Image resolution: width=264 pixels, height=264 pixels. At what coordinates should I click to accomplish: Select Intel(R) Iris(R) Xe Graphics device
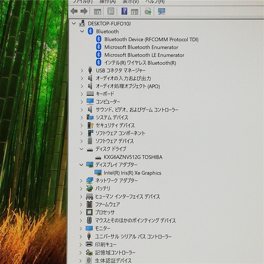click(x=132, y=173)
